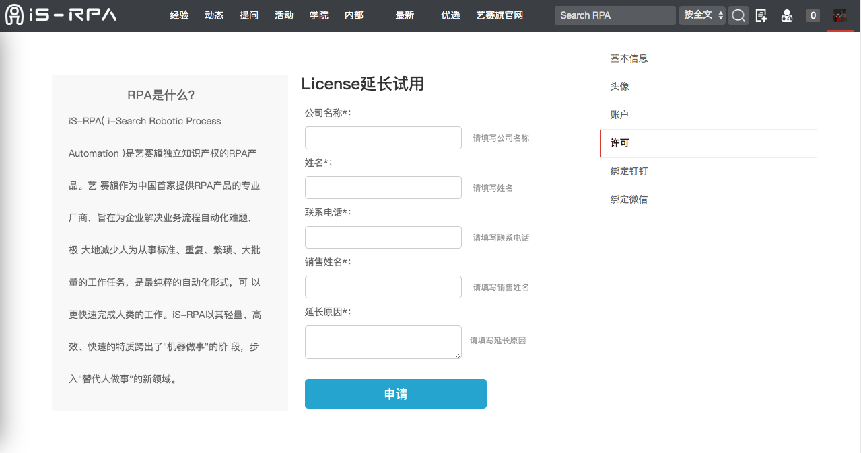Open the notification counter showing 0

point(813,15)
